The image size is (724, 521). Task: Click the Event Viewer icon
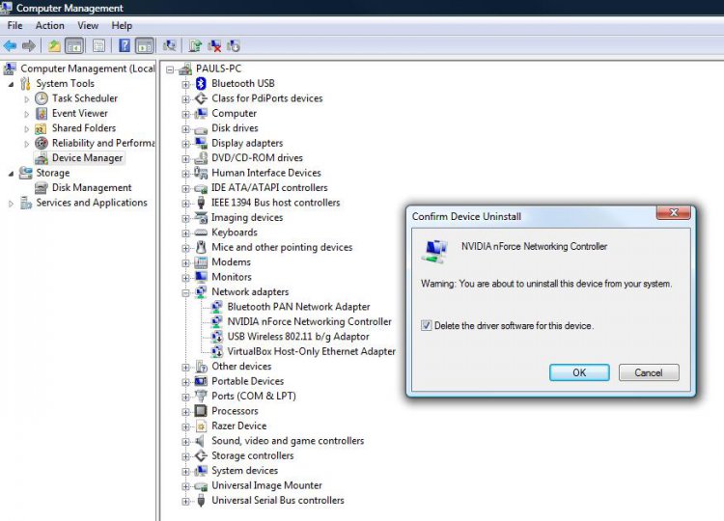tap(42, 113)
